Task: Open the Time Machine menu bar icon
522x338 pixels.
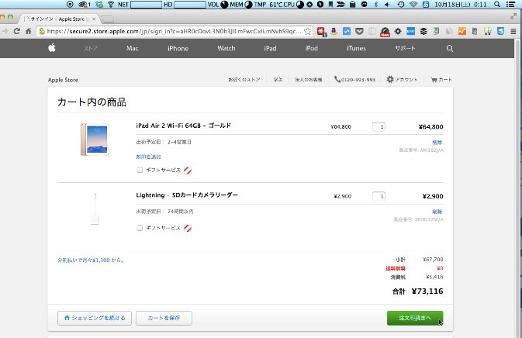Action: click(x=401, y=5)
